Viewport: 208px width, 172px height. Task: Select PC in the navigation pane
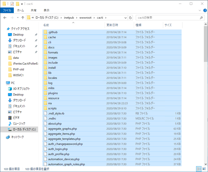[x=13, y=83]
